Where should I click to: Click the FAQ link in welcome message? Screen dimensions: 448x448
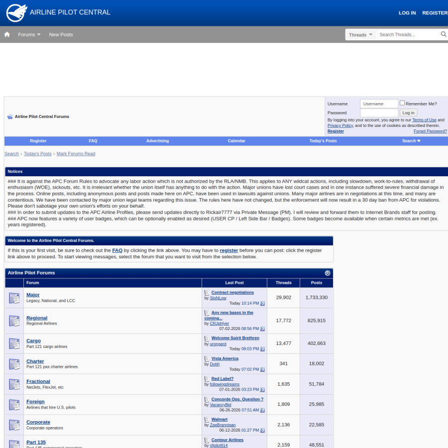coord(117,250)
